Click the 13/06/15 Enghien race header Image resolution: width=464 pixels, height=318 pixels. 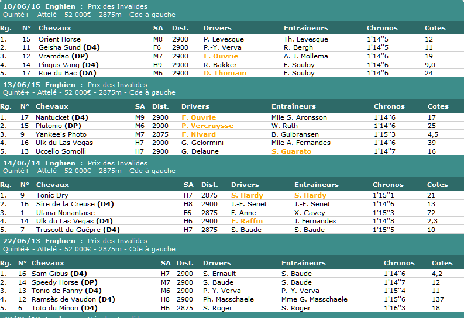tap(39, 85)
